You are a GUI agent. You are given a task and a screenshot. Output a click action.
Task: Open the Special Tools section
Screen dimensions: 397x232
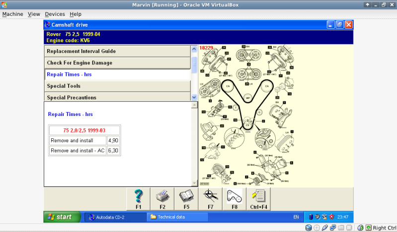[117, 86]
